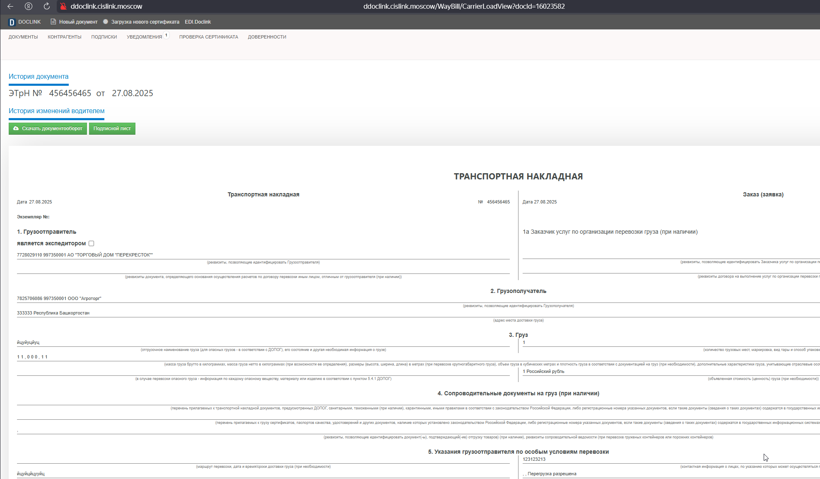Open the ПОДПИСКИ menu
The width and height of the screenshot is (820, 479).
pyautogui.click(x=104, y=37)
